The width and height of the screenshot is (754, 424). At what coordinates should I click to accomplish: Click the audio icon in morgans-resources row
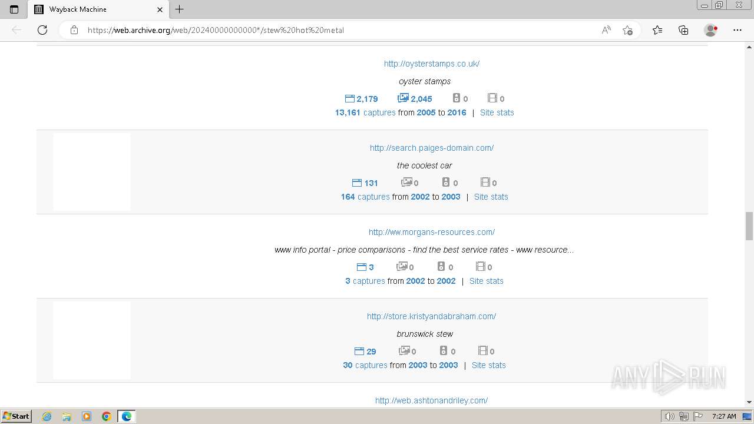pyautogui.click(x=441, y=267)
